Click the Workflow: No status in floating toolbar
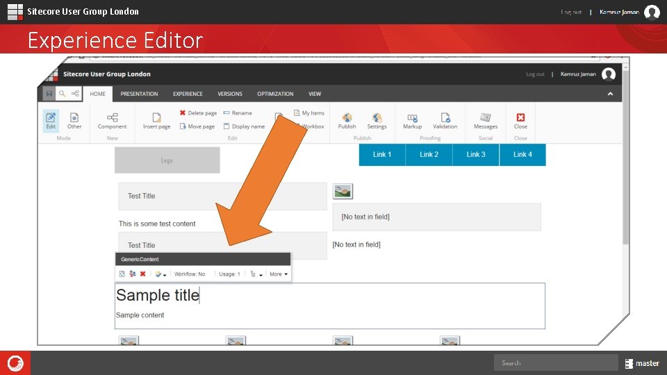Viewport: 667px width, 375px height. coord(190,274)
